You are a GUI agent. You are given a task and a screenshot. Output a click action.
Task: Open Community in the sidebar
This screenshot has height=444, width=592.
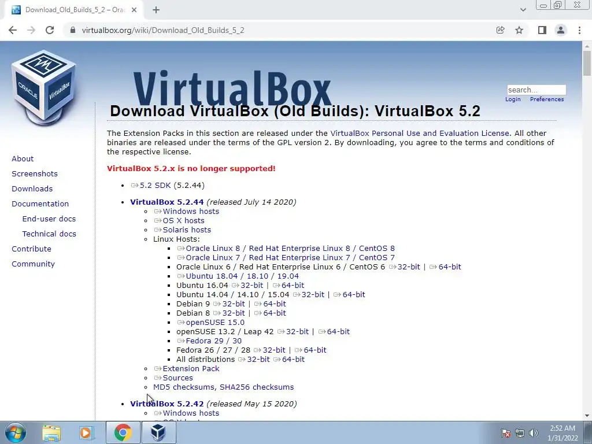click(33, 264)
